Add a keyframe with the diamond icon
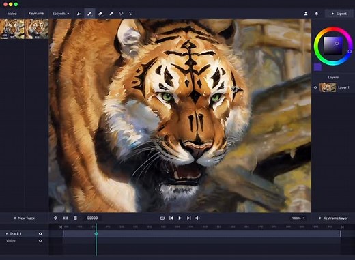 55,218
